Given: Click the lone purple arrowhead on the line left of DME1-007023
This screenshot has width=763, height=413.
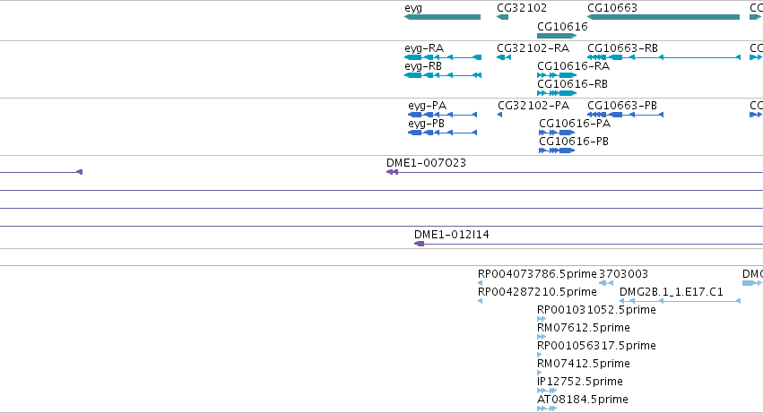Looking at the screenshot, I should click(80, 172).
